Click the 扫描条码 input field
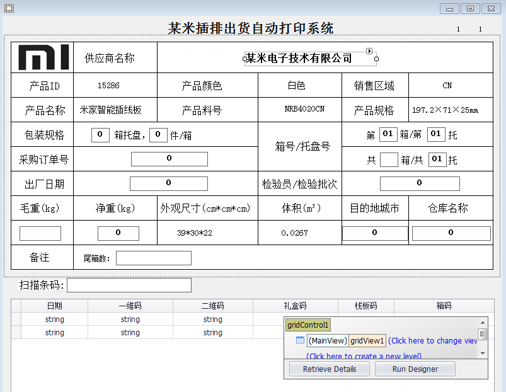The width and height of the screenshot is (506, 392). [129, 285]
